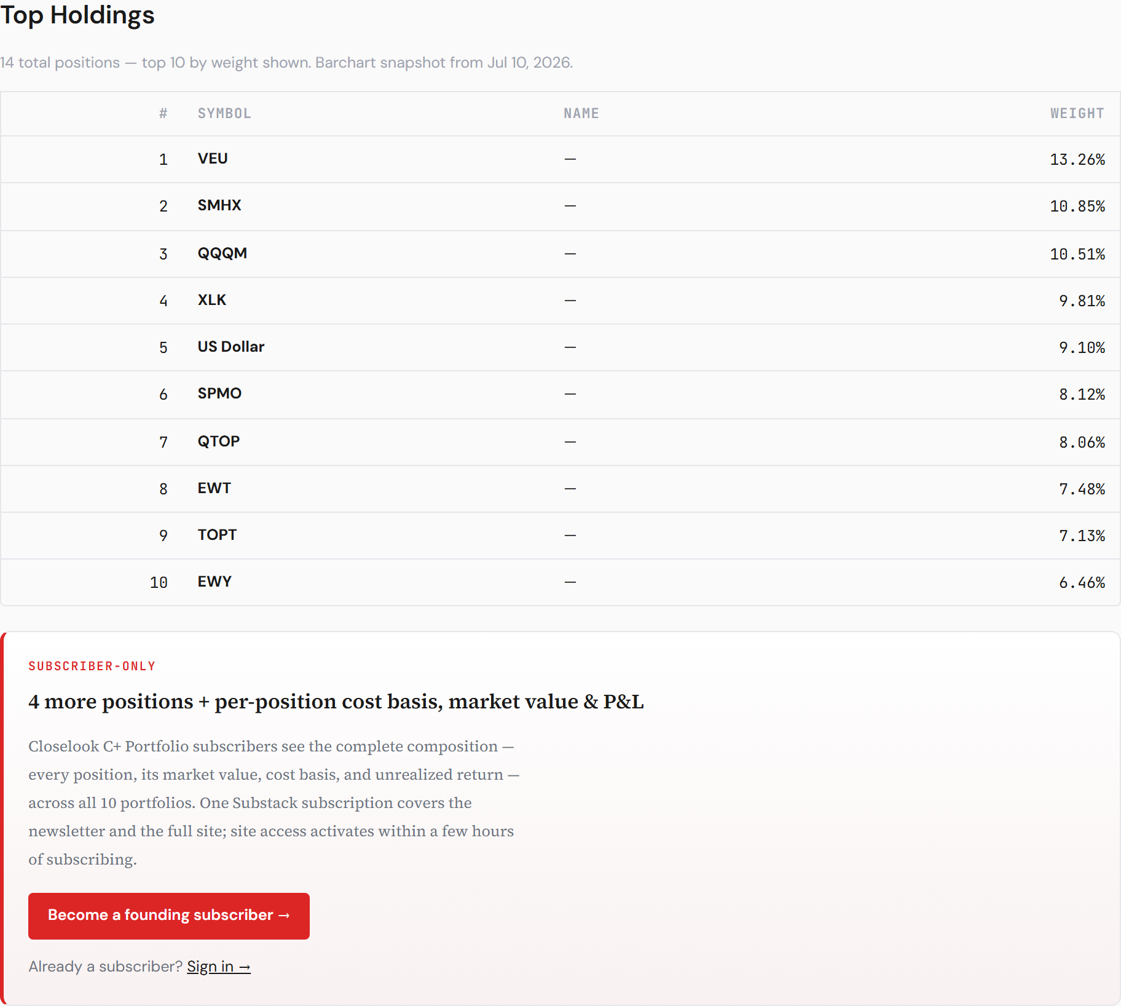Click the QQQM symbol in the table

point(222,253)
